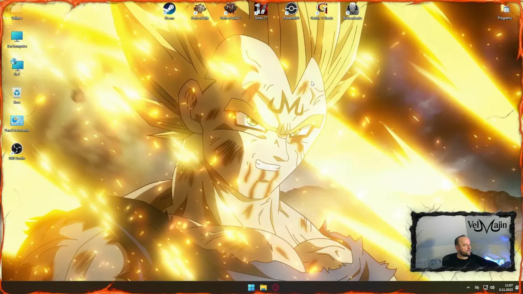Select the Ten komputer desktop icon
Viewport: 523px width, 294px height.
(17, 39)
